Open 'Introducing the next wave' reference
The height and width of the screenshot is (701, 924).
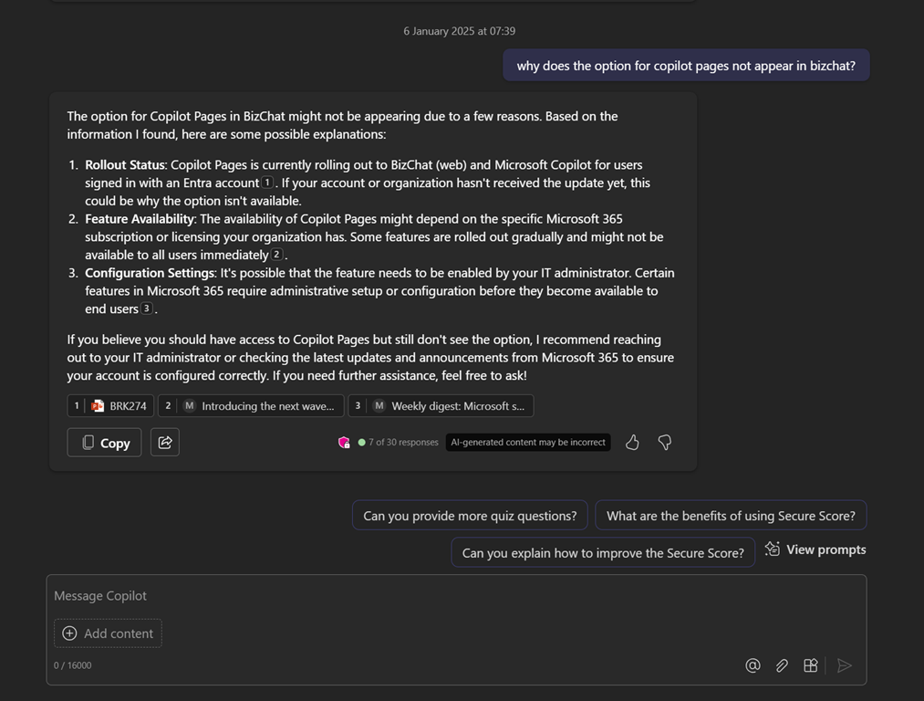[x=251, y=406]
